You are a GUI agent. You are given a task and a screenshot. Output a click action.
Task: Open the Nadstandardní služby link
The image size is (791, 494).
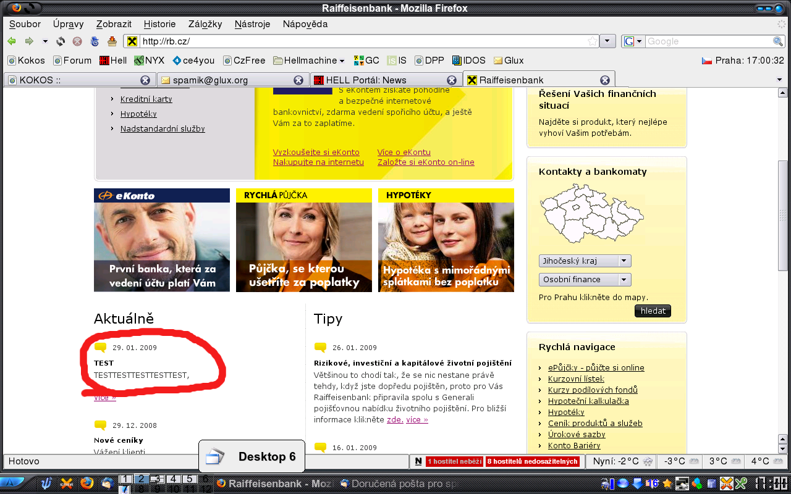(x=163, y=128)
